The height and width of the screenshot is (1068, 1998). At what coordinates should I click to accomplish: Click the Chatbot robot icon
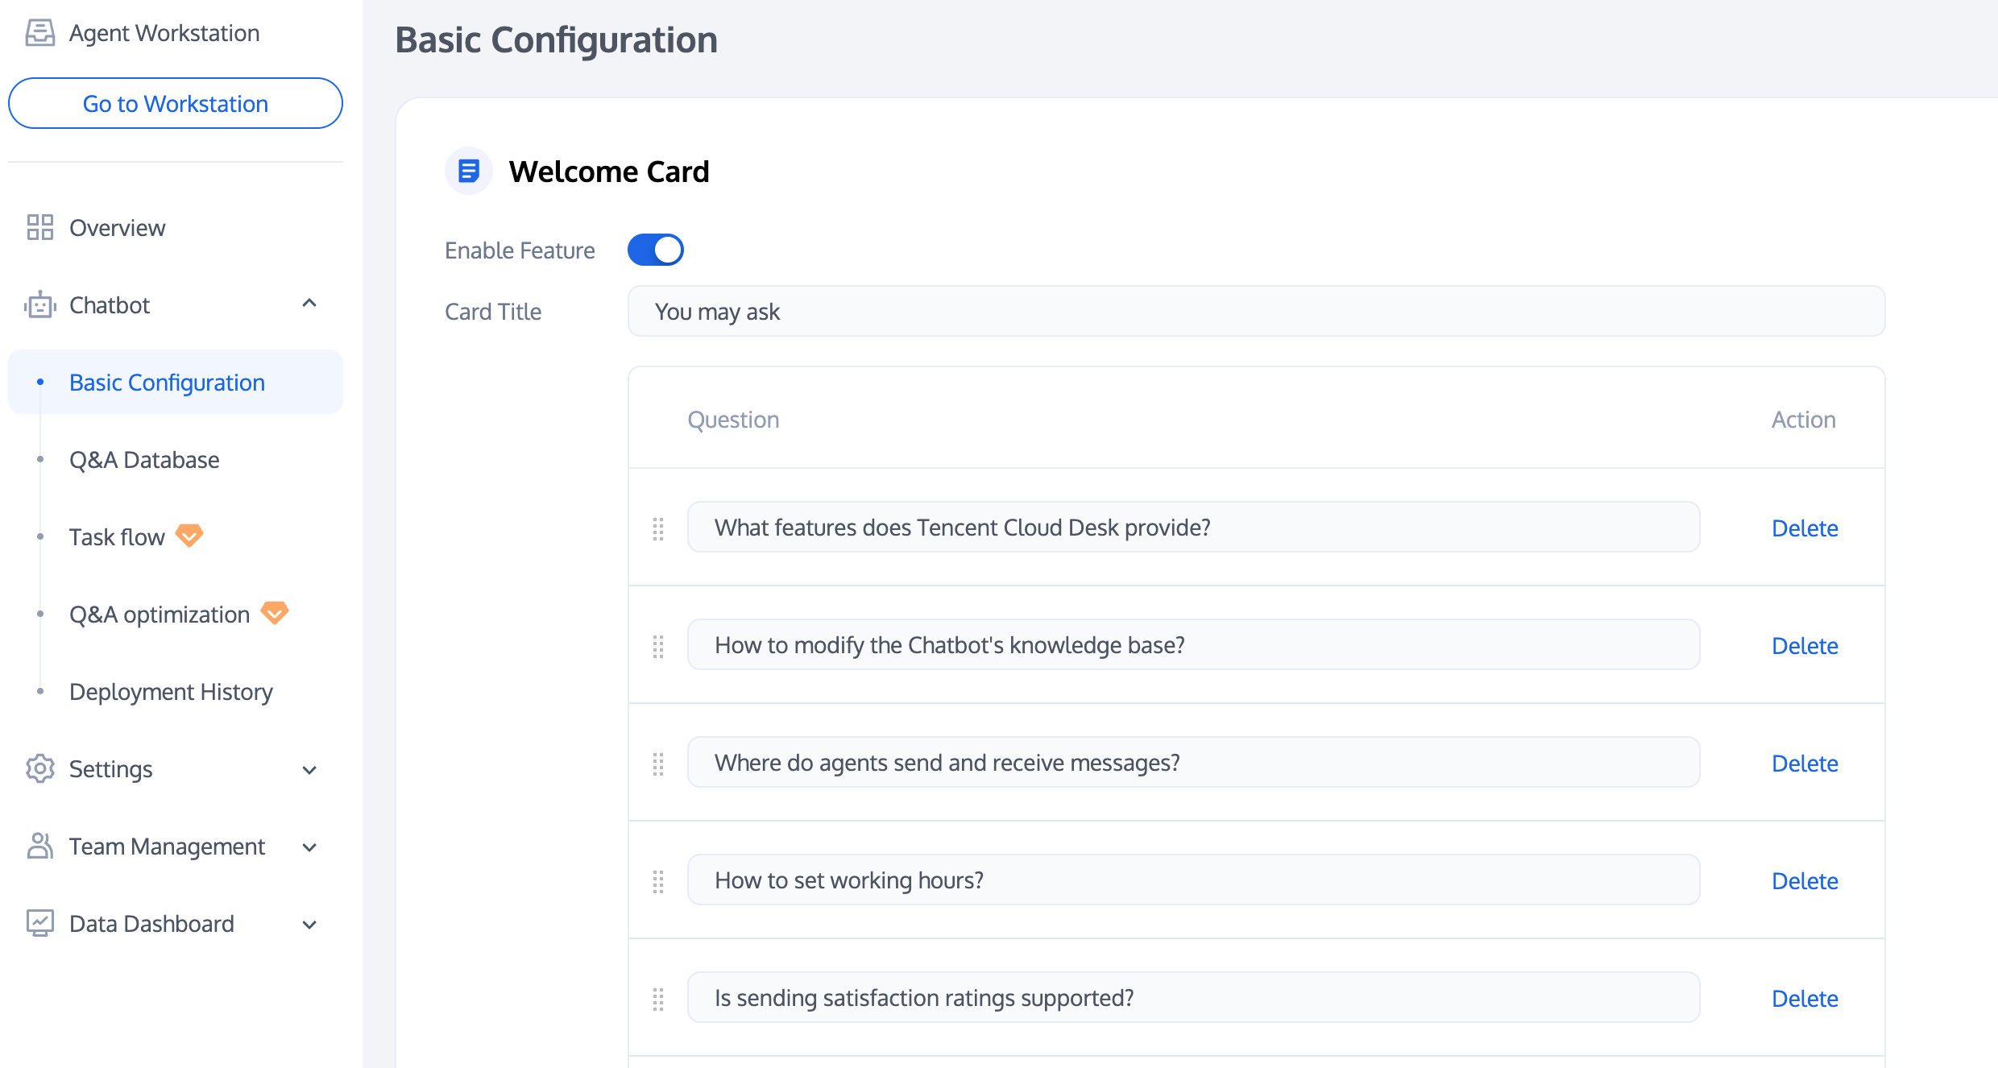[x=39, y=305]
